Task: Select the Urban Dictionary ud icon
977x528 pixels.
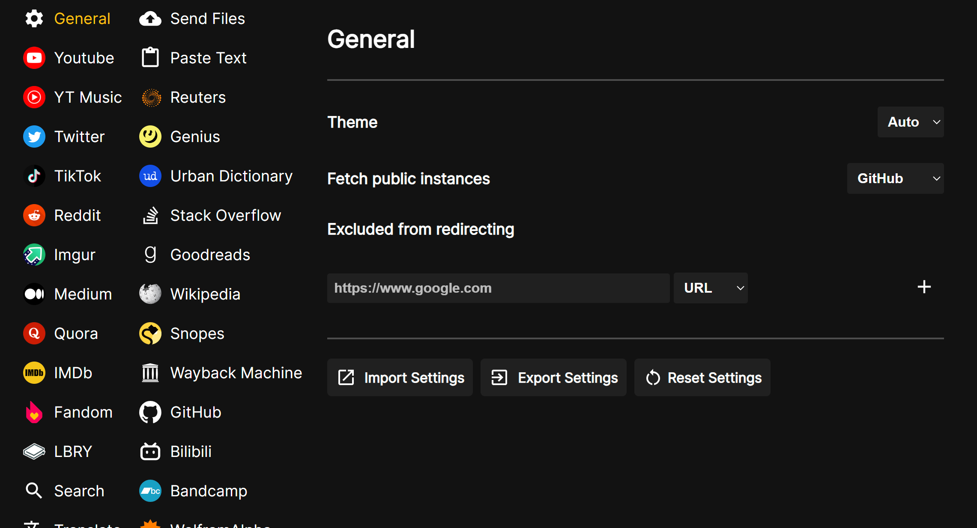Action: click(150, 176)
